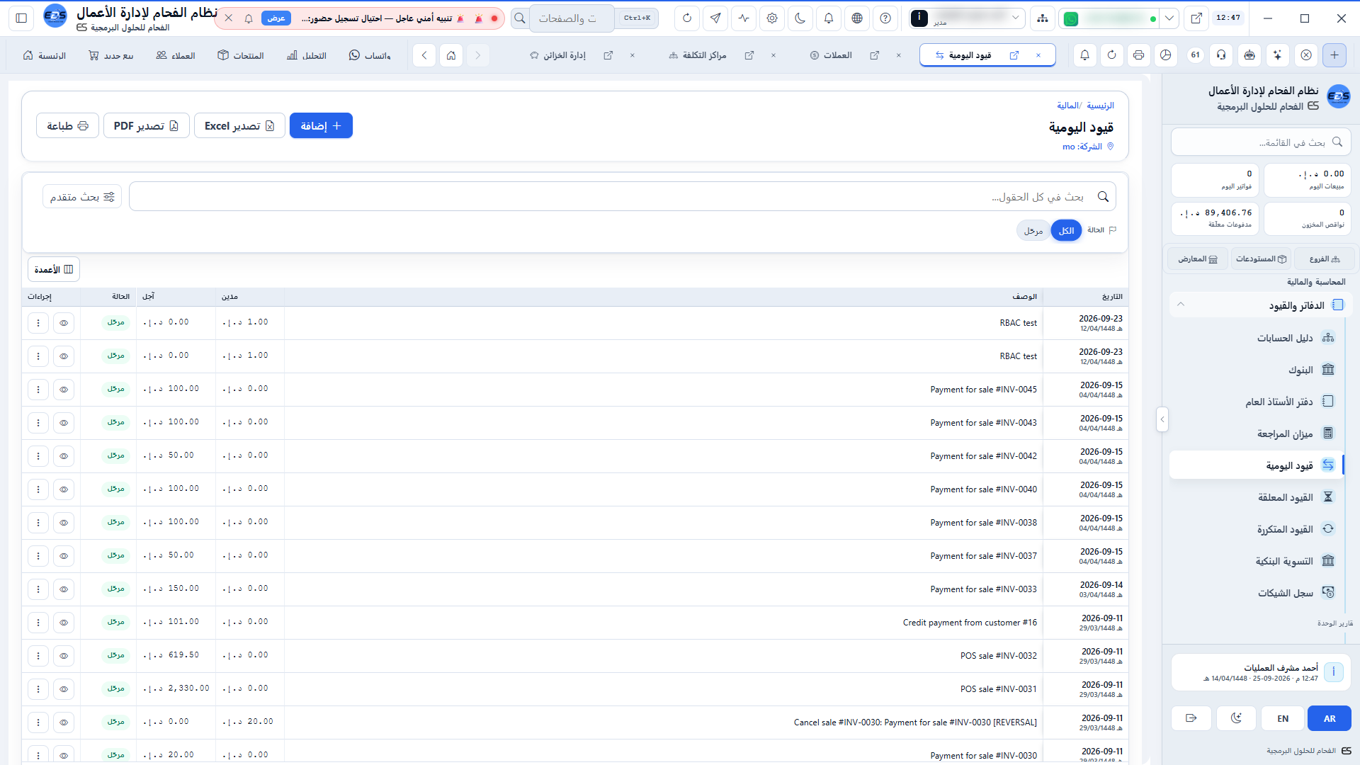Open the globe language icon
This screenshot has width=1360, height=765.
(857, 18)
